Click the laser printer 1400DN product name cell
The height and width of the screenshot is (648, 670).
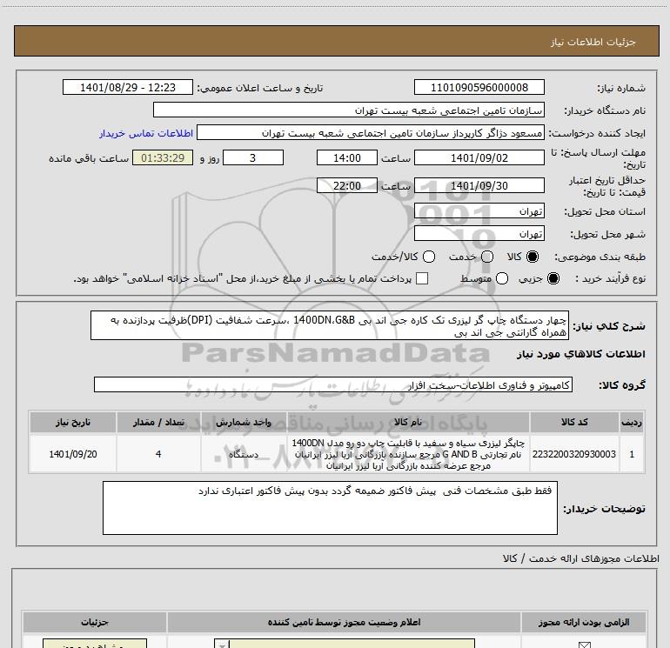pos(408,454)
